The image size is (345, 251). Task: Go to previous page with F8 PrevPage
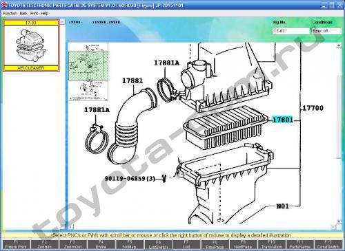pyautogui.click(x=215, y=244)
